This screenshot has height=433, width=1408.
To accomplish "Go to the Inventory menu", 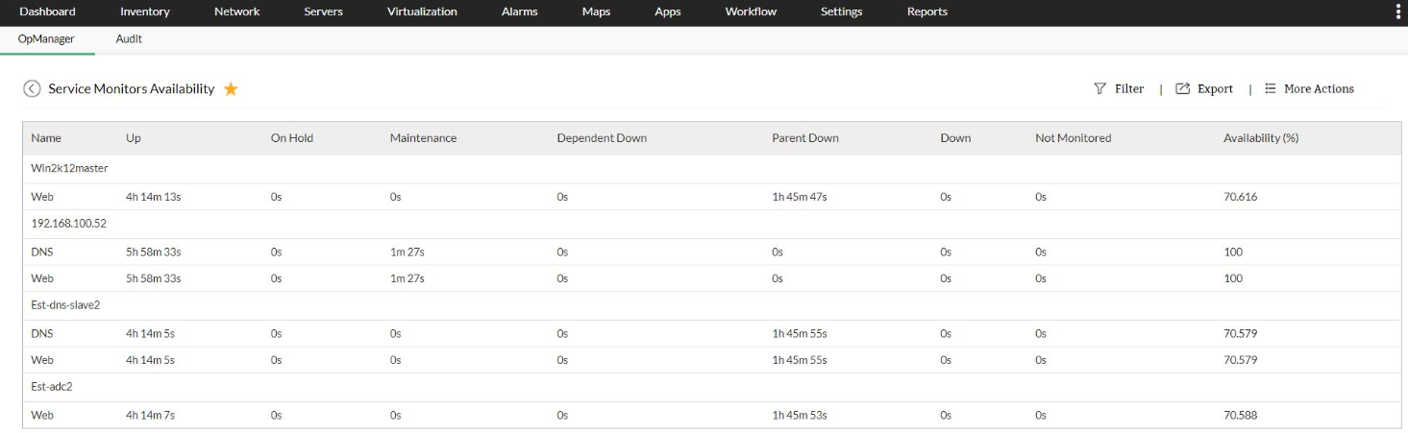I will [x=145, y=12].
